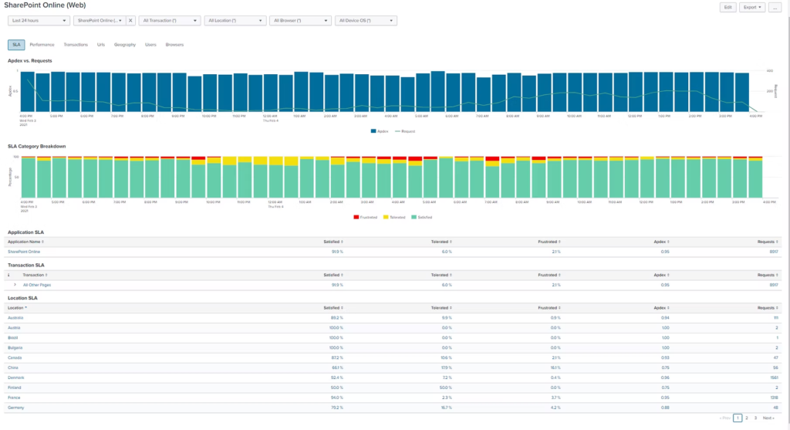Click the Edit button

click(728, 7)
